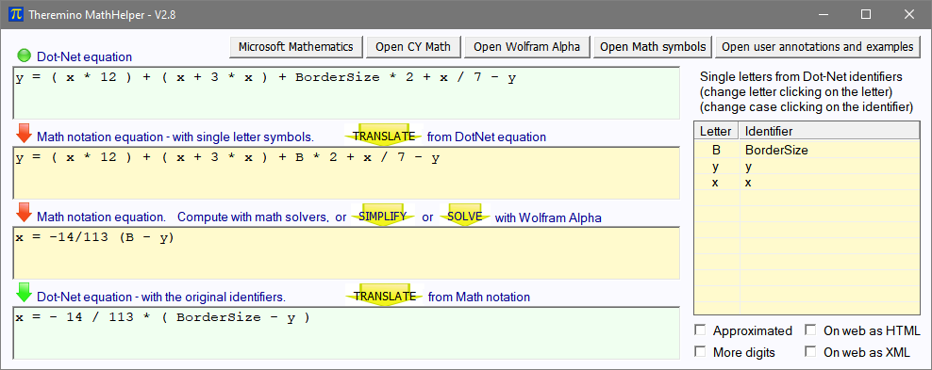Click TRANSLATE arrow from Math notation

point(385,296)
